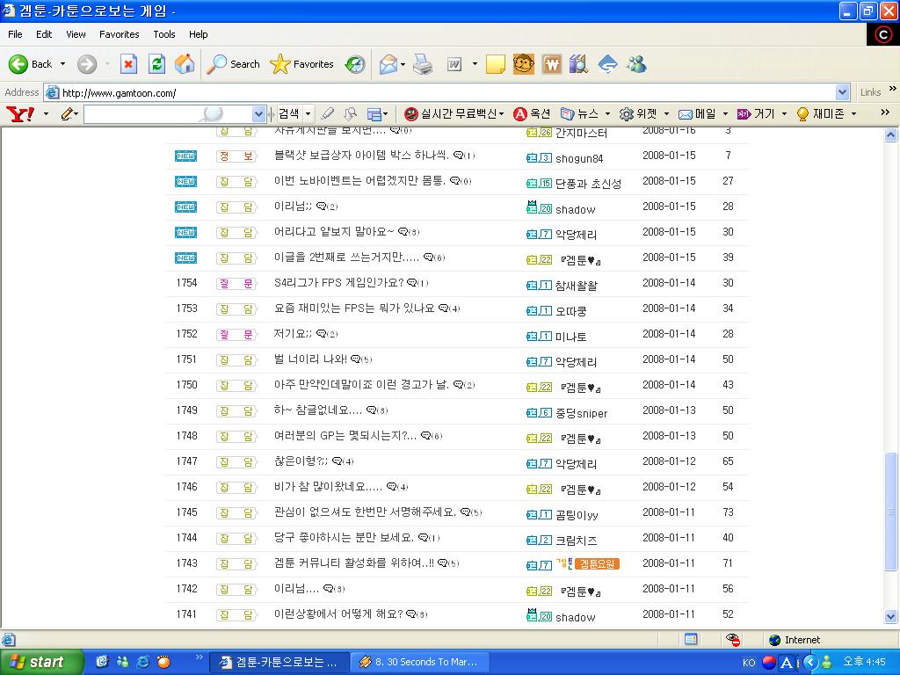Go to the Home page icon

point(185,64)
